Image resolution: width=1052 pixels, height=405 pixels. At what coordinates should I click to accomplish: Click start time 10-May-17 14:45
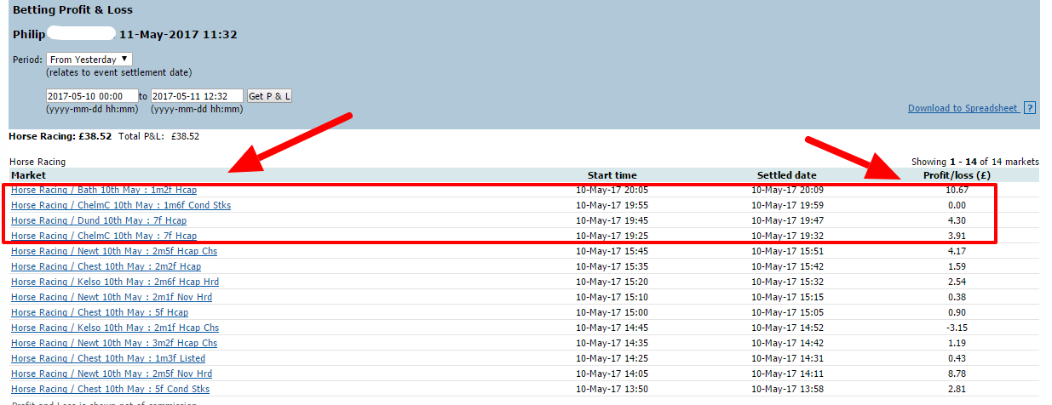pos(612,328)
